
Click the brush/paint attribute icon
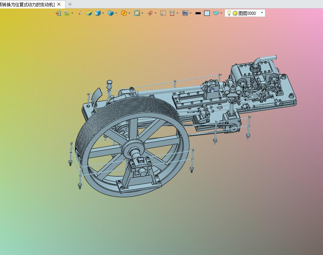click(x=80, y=13)
